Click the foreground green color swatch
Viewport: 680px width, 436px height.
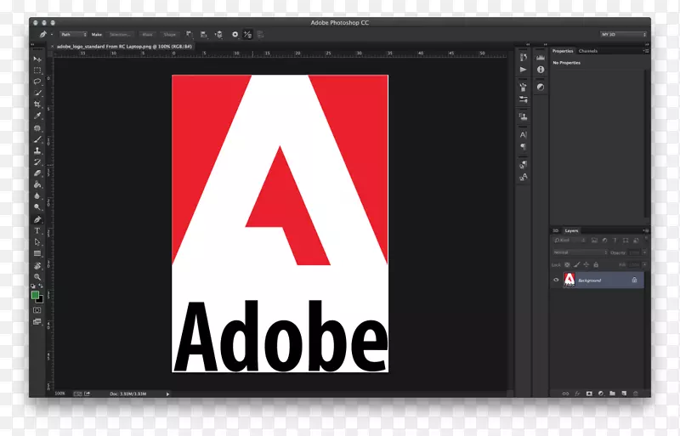point(35,295)
